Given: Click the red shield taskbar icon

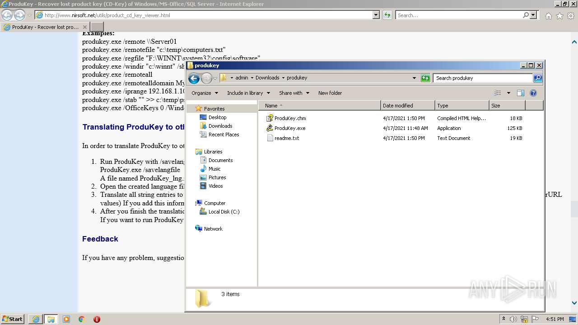Looking at the screenshot, I should pyautogui.click(x=97, y=319).
